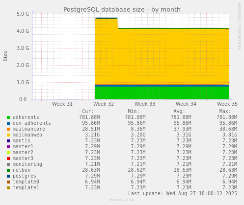
Task: Click the mailmanweb yellow legend swatch
Action: click(x=8, y=135)
